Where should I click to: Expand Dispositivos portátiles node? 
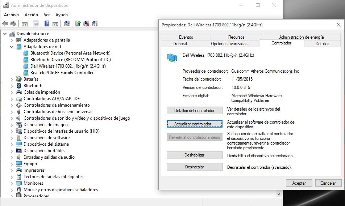(12, 151)
